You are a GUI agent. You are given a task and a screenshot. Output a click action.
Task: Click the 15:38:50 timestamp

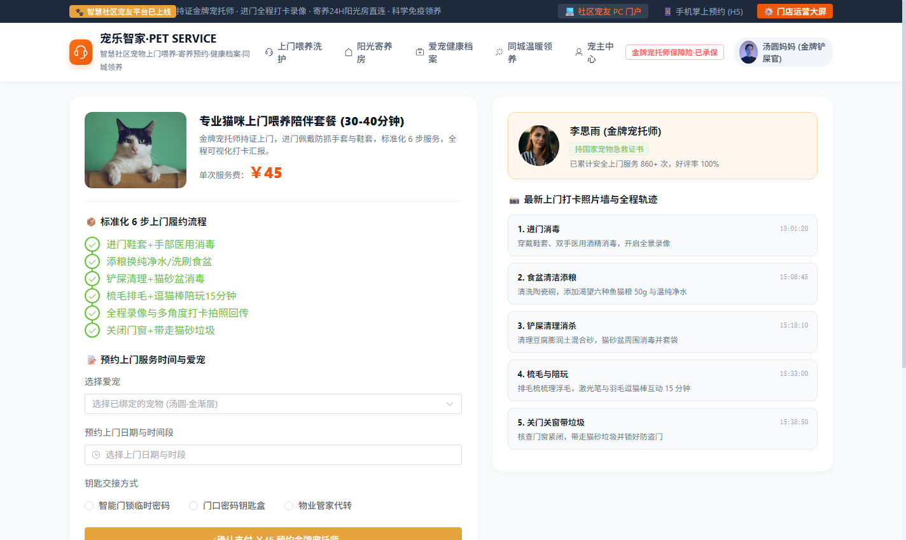[x=794, y=422]
